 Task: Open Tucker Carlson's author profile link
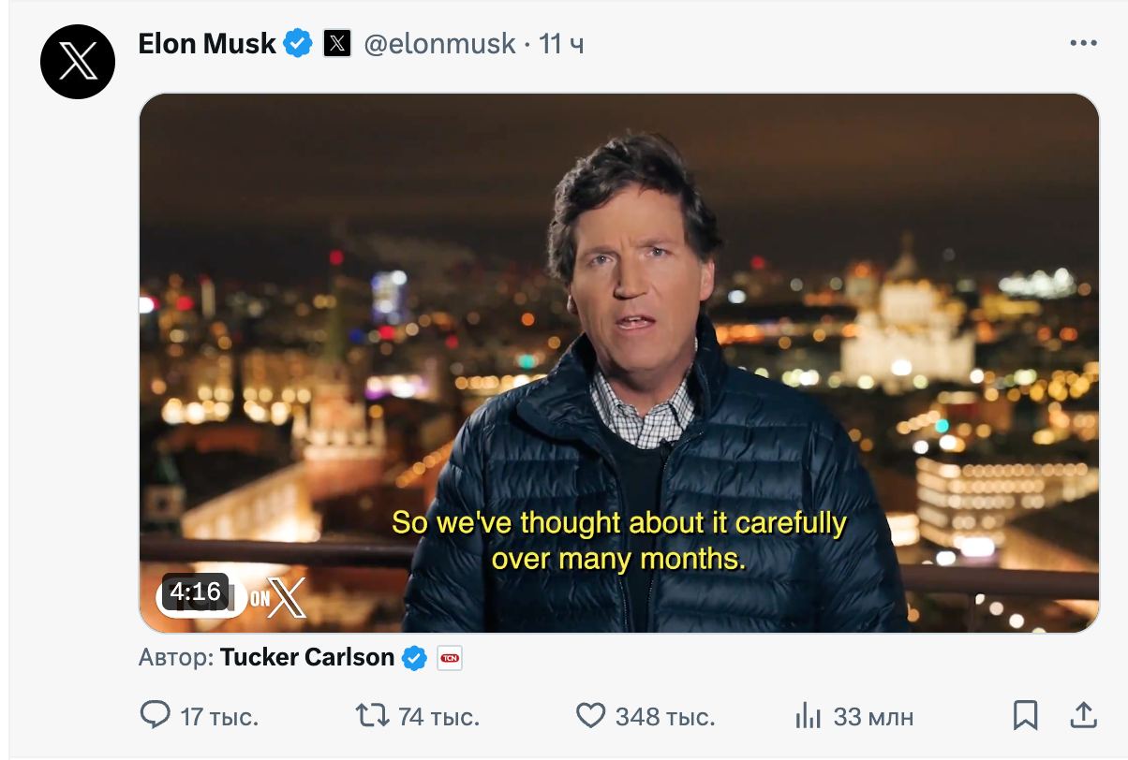[307, 657]
